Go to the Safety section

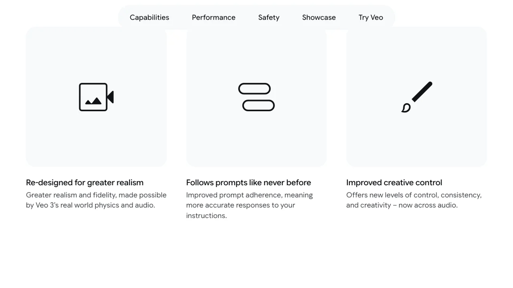pos(269,18)
